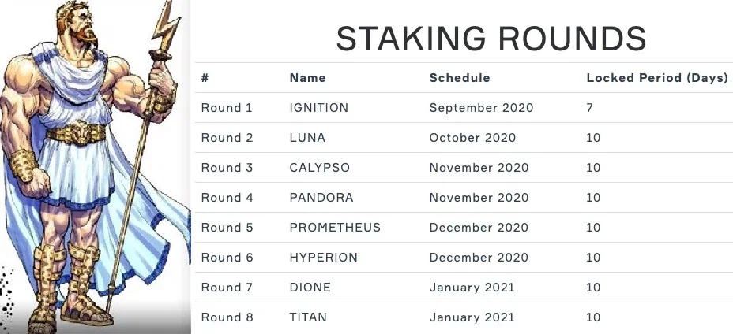This screenshot has width=733, height=334.
Task: Click the locked period value 7
Action: click(589, 108)
